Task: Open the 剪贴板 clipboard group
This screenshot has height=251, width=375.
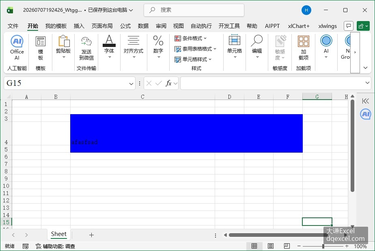Action: (x=63, y=47)
